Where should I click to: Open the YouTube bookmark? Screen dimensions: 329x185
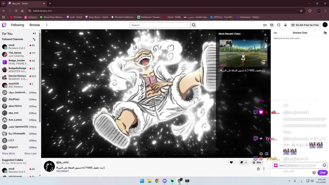coord(16,17)
